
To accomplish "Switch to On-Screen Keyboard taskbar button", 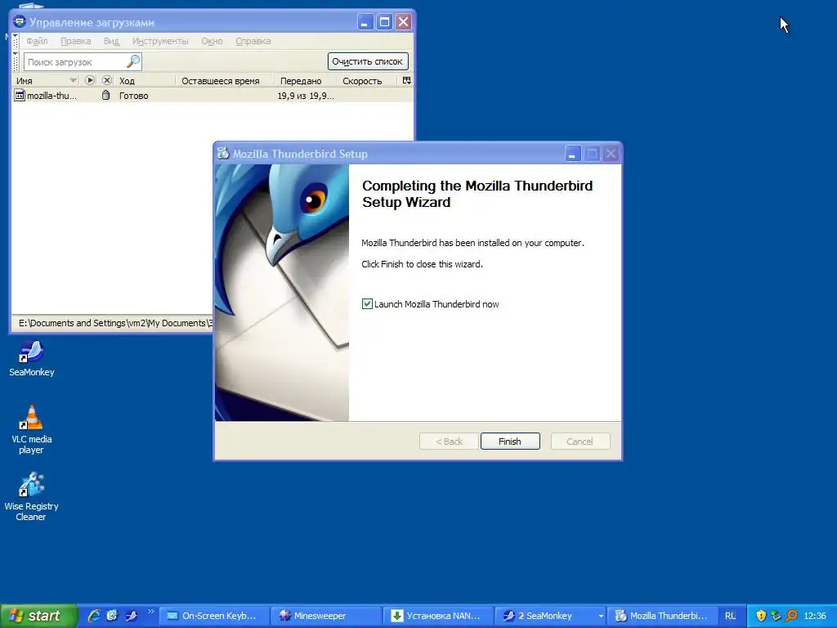I will click(214, 616).
